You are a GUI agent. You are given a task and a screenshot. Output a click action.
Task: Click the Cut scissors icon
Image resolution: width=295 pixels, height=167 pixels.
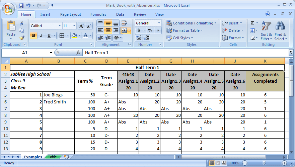pyautogui.click(x=22, y=23)
